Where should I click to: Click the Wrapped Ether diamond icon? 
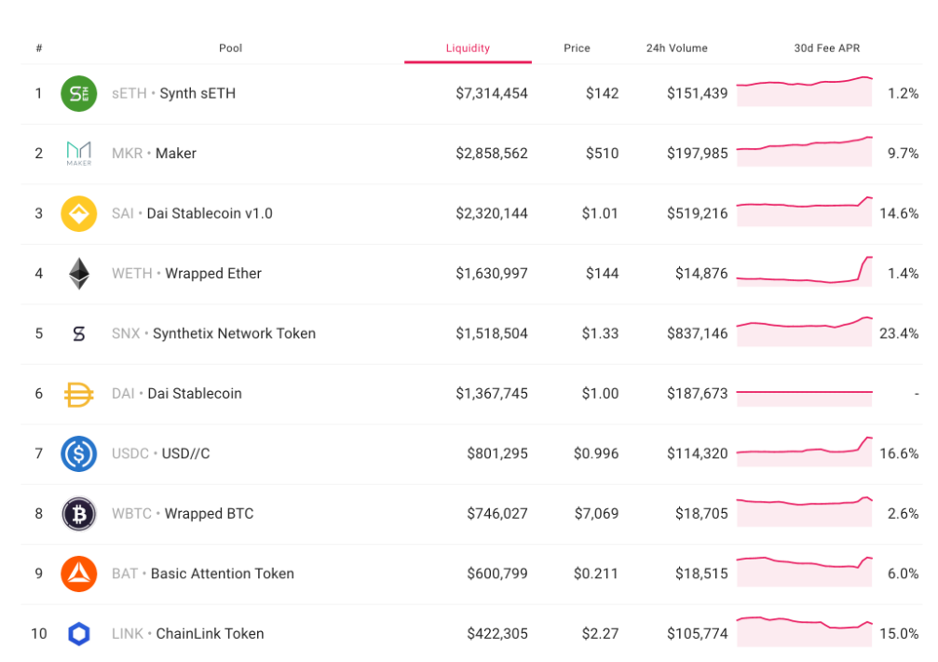(x=79, y=273)
